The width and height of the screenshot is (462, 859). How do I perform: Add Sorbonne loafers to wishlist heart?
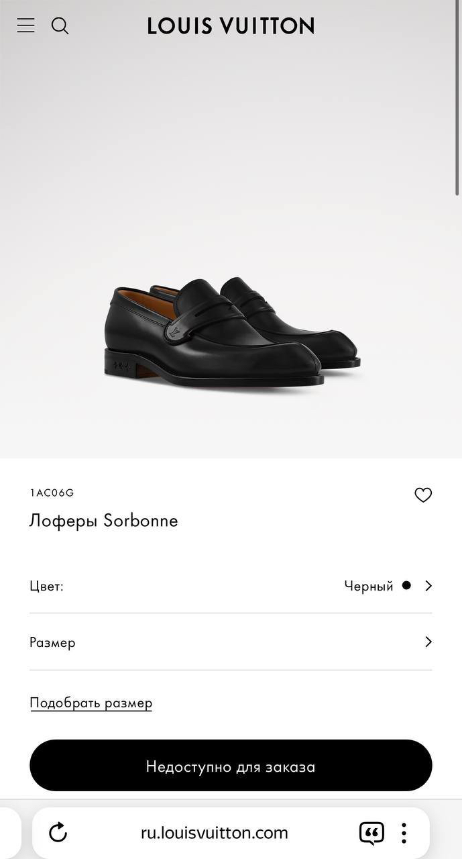click(x=423, y=495)
